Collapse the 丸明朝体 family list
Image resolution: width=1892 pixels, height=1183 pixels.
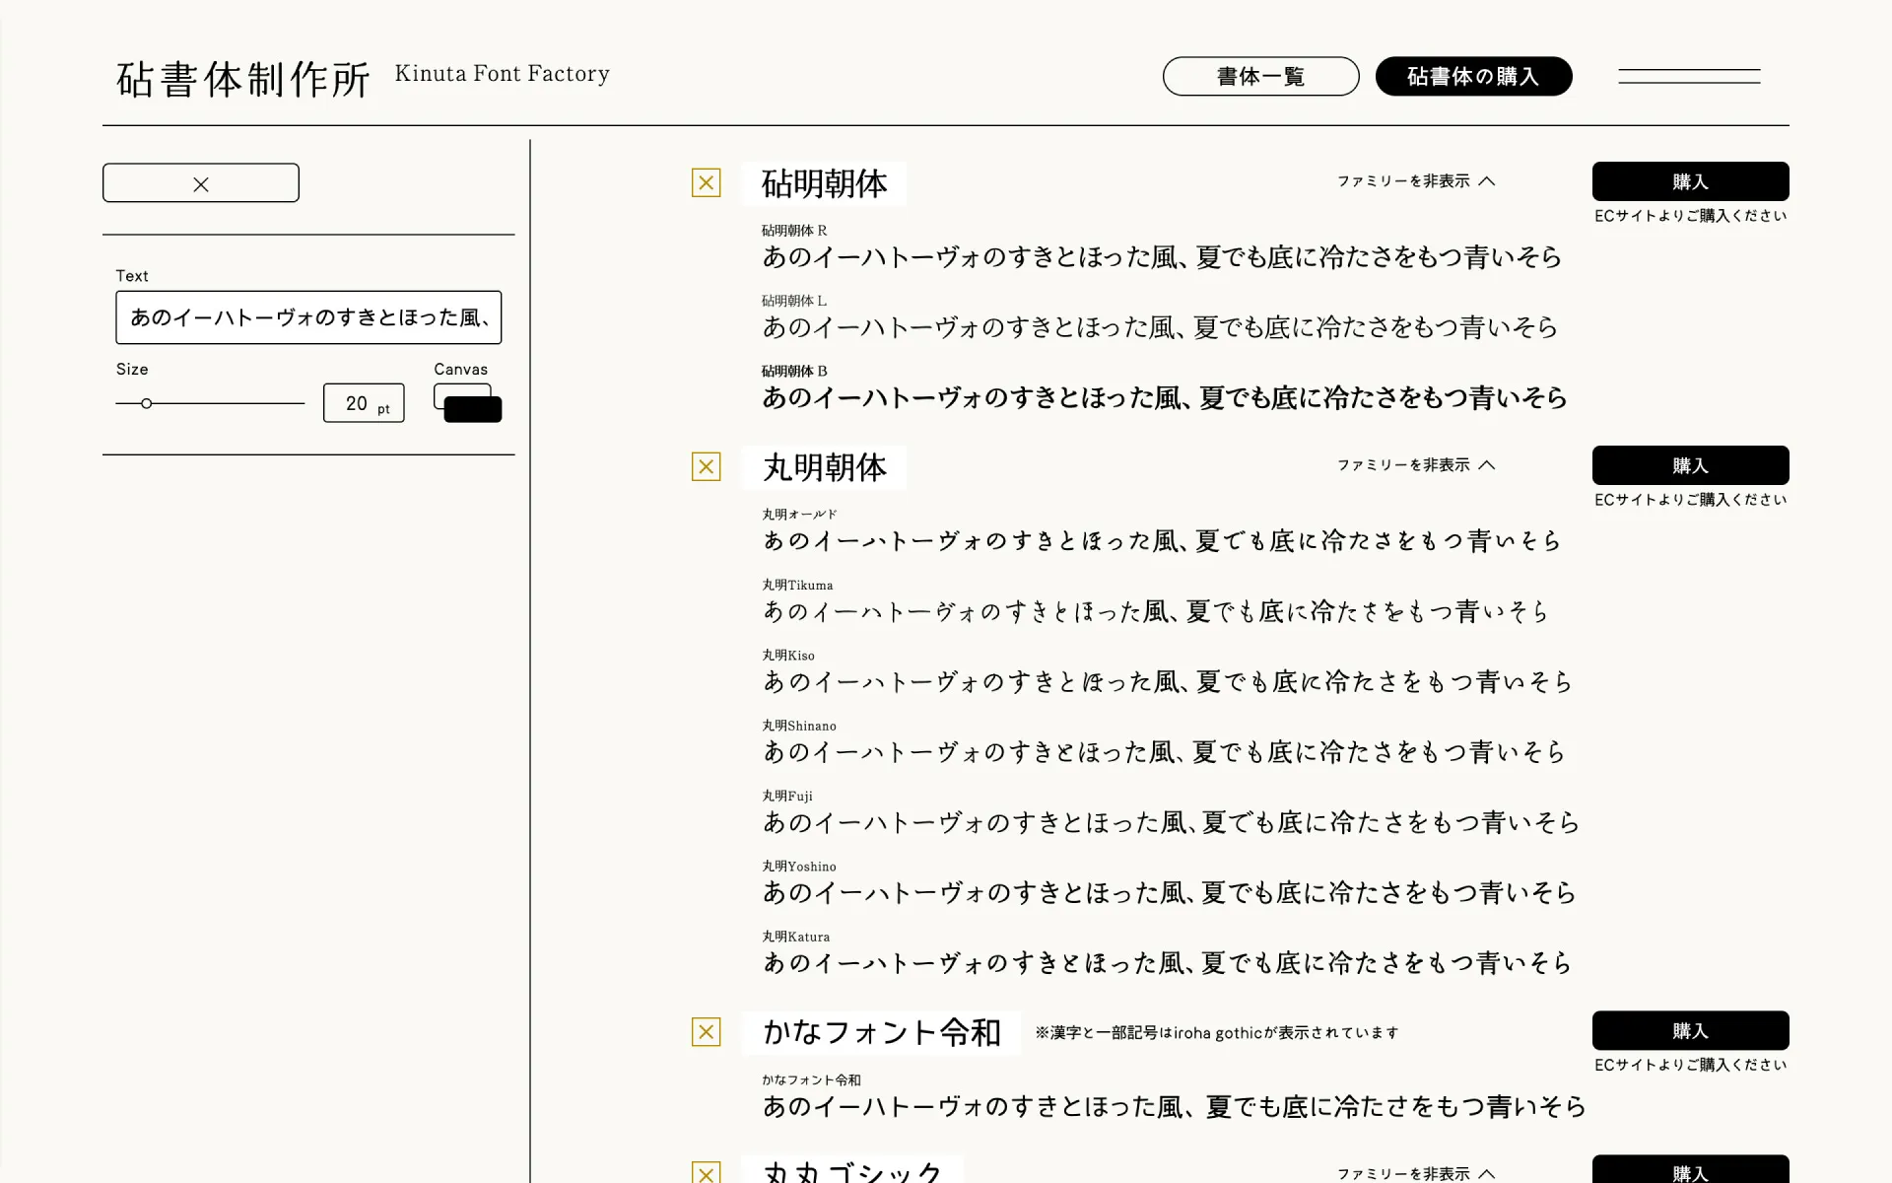click(x=1416, y=465)
